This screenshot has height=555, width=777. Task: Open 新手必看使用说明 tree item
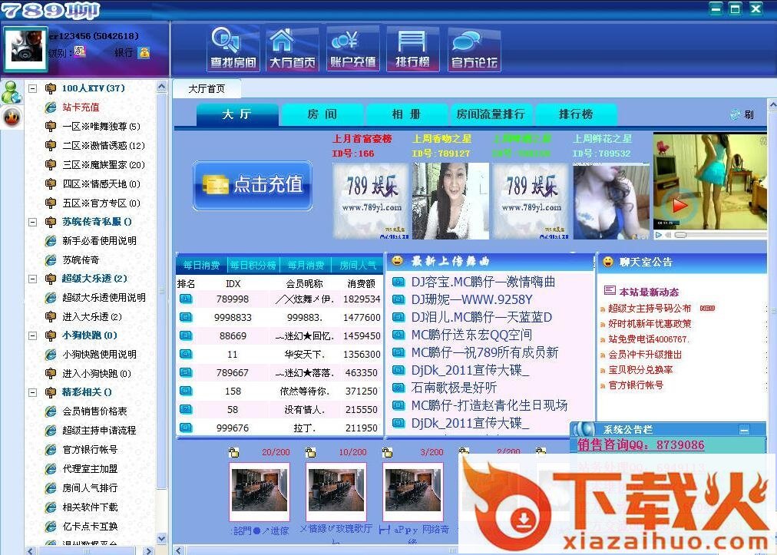99,241
